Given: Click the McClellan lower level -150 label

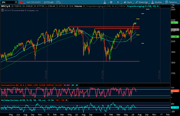Looking at the screenshot, I should click(x=62, y=100).
